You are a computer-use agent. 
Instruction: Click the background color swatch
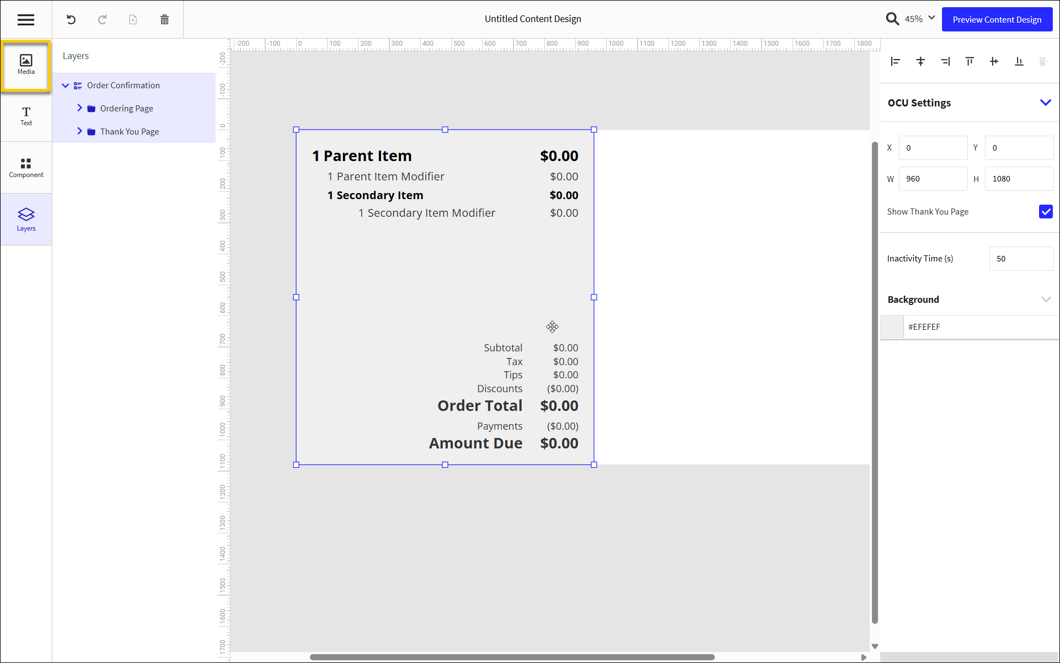[x=892, y=327]
